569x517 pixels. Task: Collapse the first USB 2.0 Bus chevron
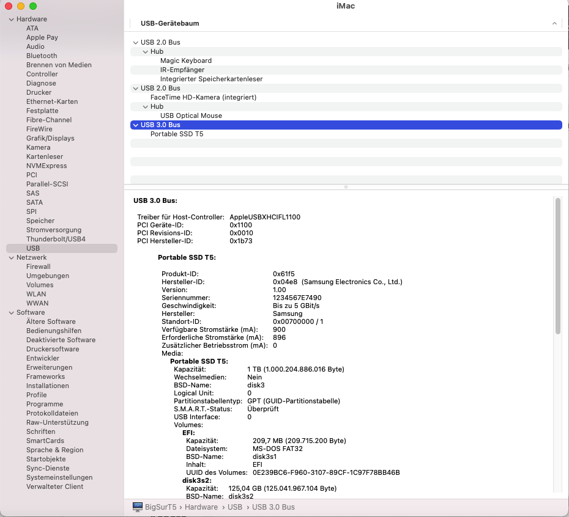(135, 42)
